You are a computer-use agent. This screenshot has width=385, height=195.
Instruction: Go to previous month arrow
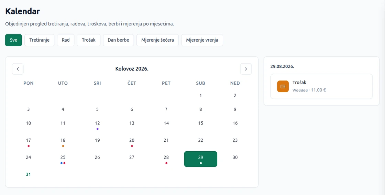pos(18,69)
